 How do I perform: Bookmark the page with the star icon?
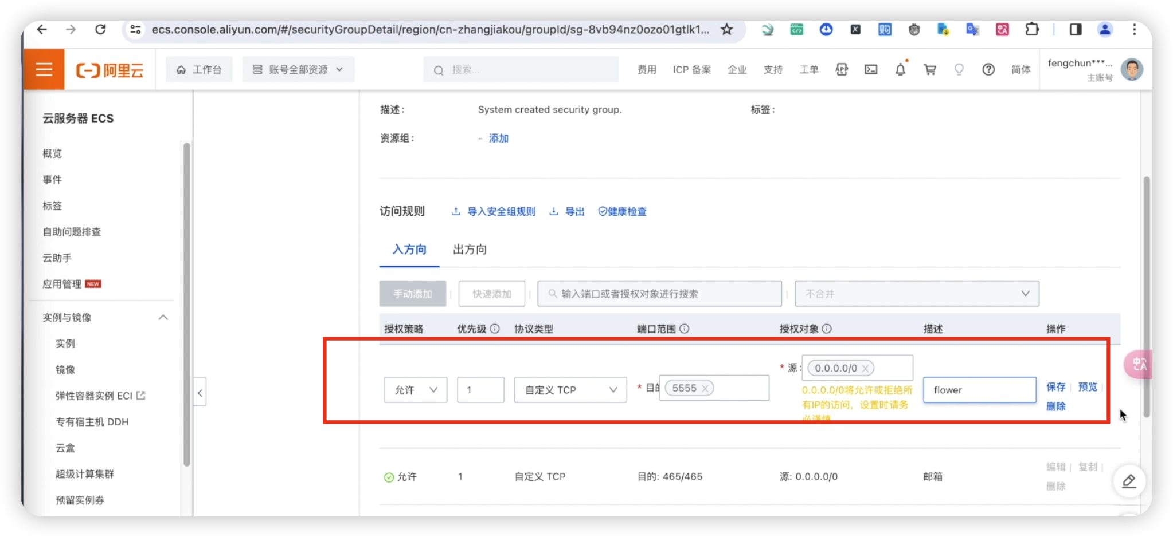[x=727, y=29]
